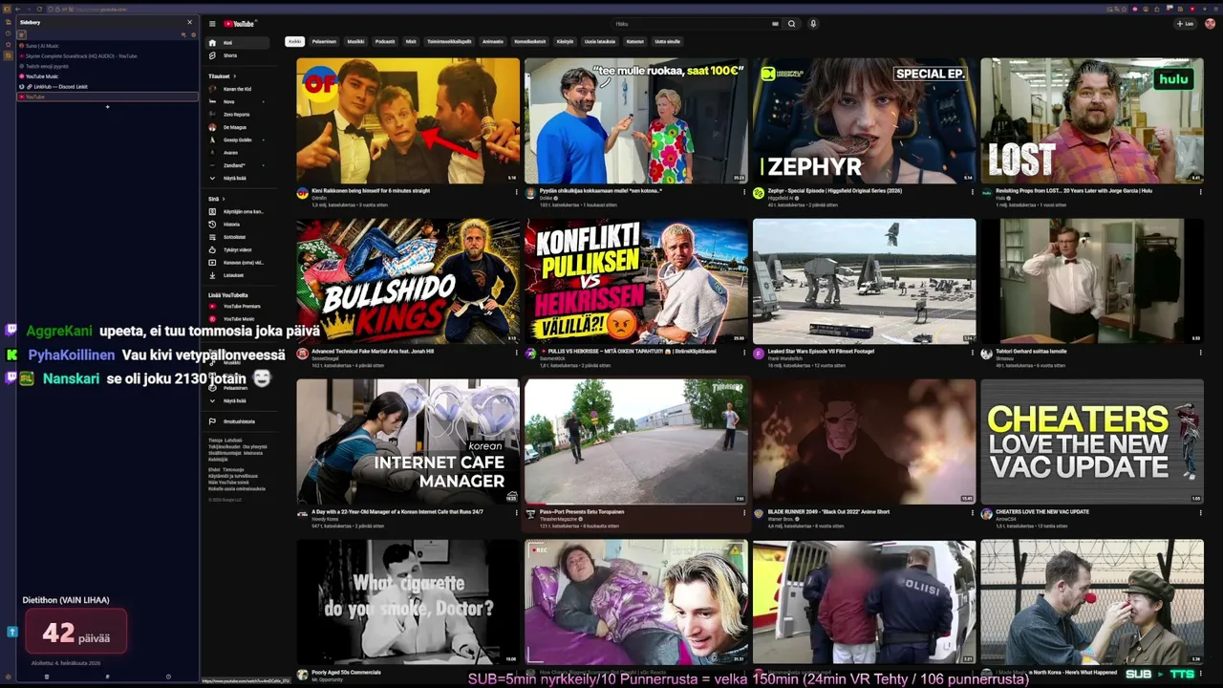
Task: Start voice search with the microphone icon
Action: pos(813,24)
